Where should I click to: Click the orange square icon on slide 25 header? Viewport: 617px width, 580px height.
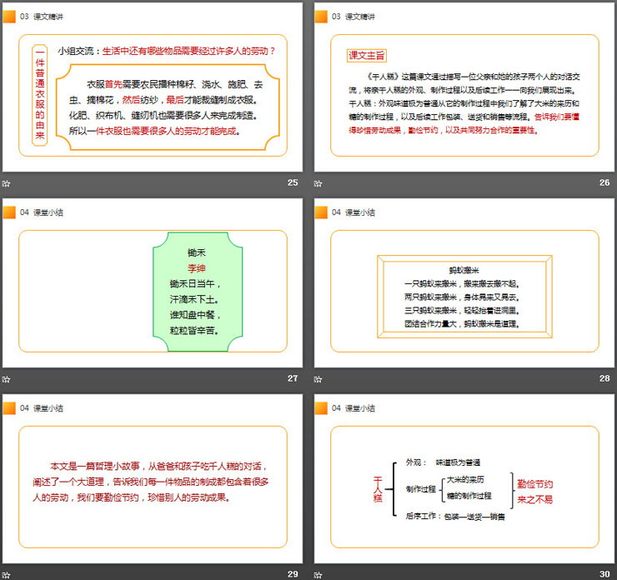(x=10, y=17)
